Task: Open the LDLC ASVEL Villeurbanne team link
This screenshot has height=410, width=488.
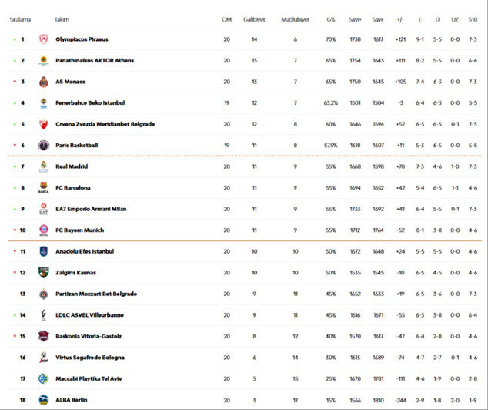Action: pos(89,314)
